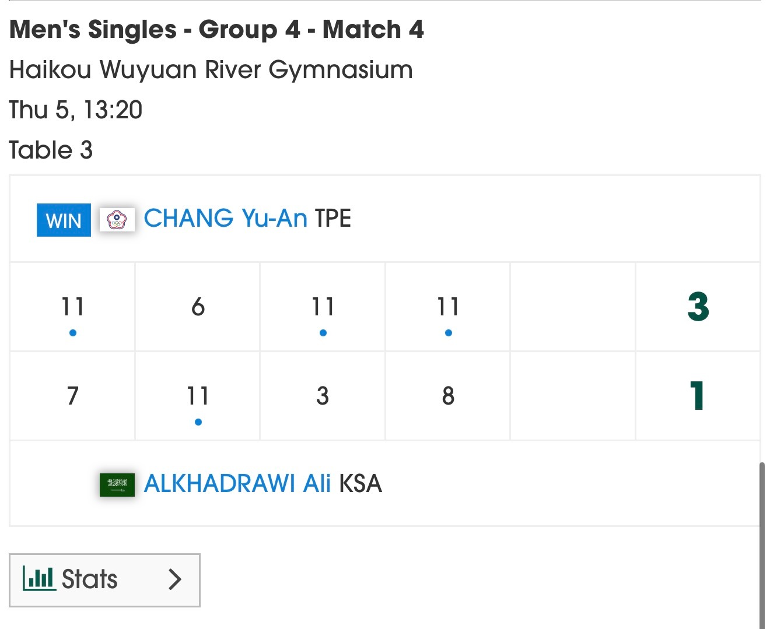This screenshot has width=770, height=629.
Task: Click the Stats button
Action: click(104, 579)
